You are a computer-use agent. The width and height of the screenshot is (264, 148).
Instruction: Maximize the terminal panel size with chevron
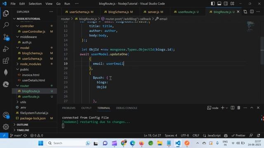point(252,108)
